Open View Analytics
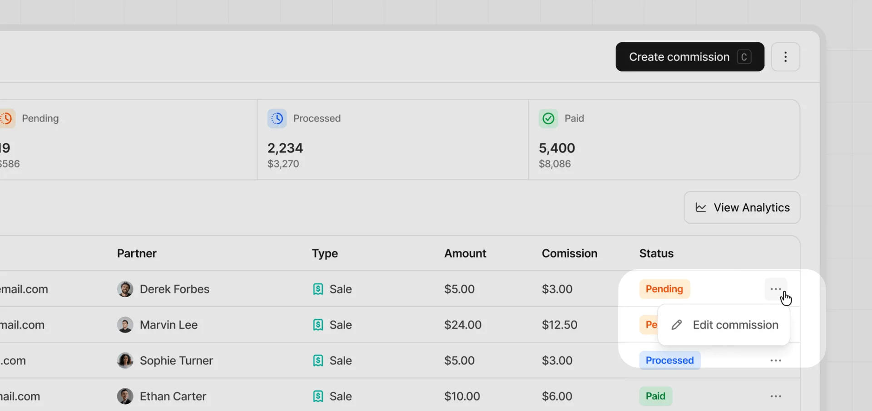 click(742, 207)
